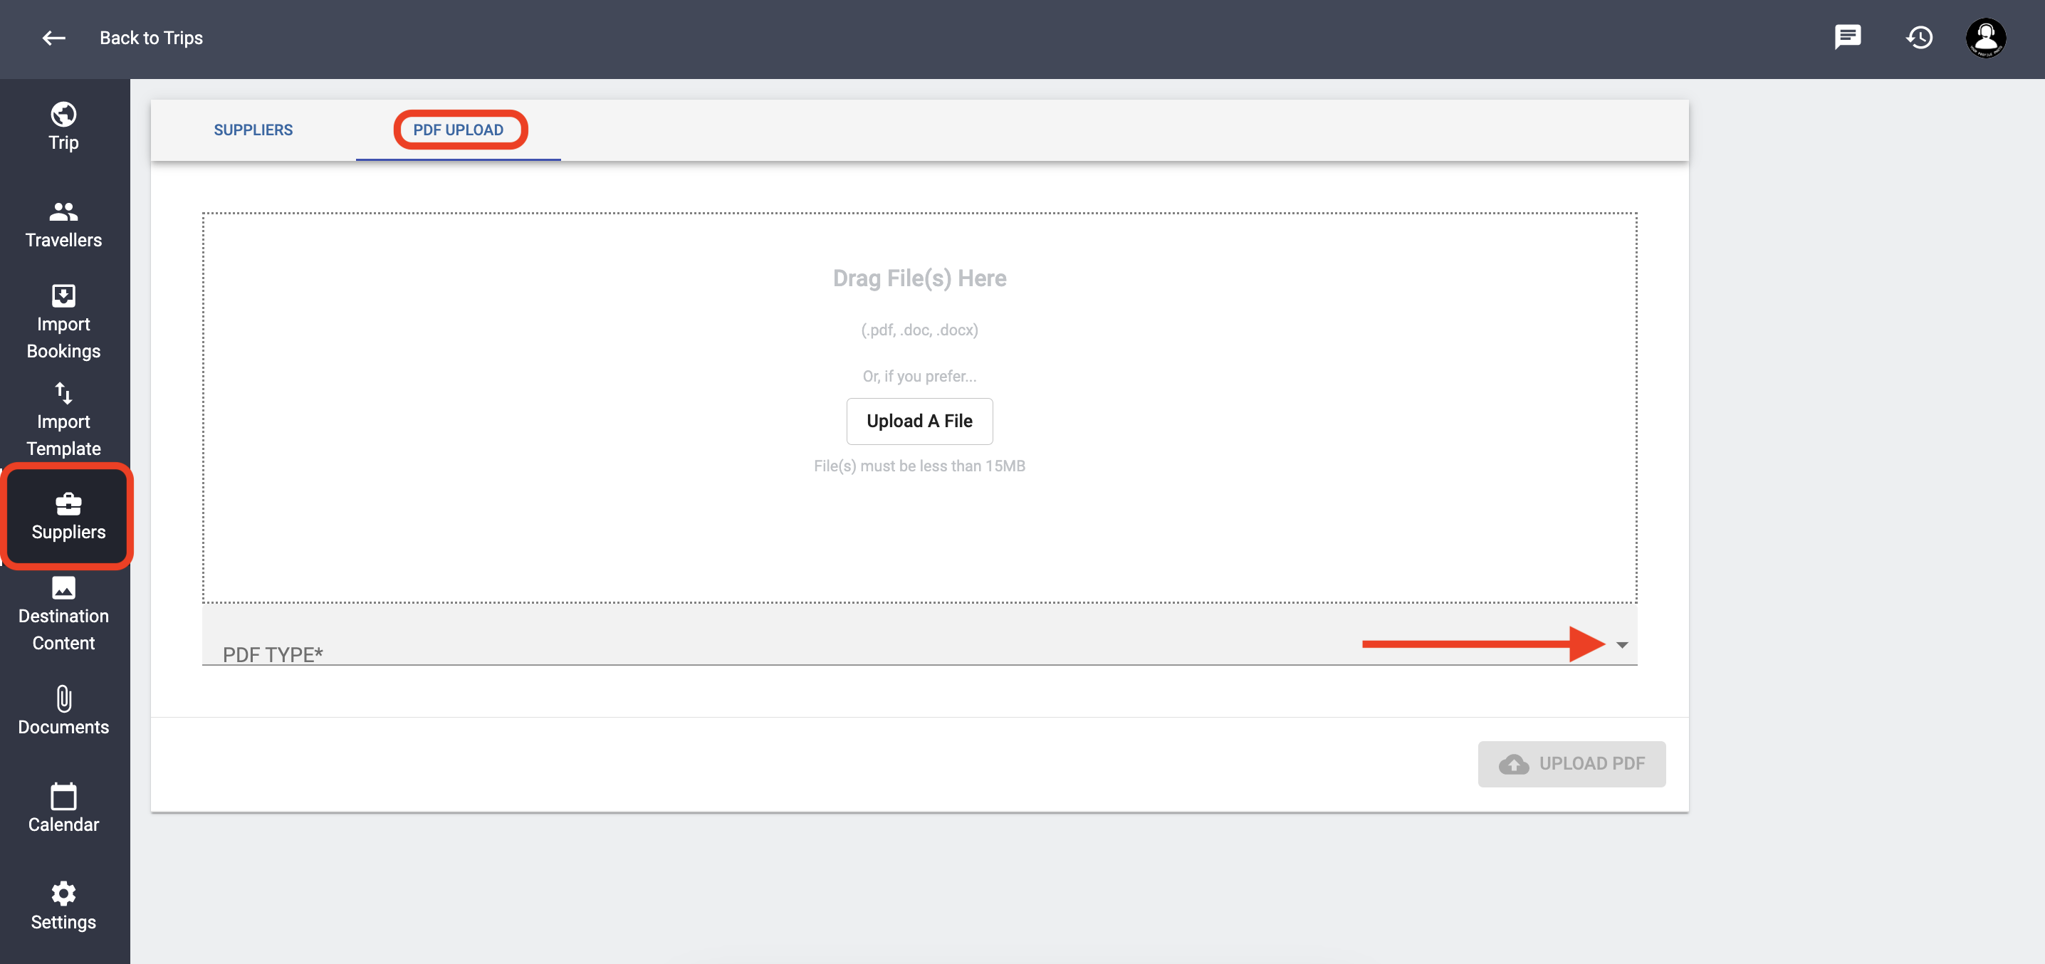Screen dimensions: 2045x964
Task: Switch to the SUPPLIERS tab
Action: 253,130
